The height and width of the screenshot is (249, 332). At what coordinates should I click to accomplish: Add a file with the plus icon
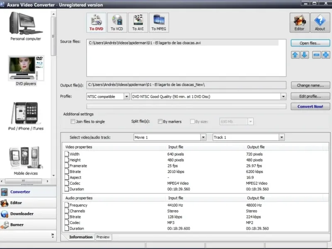tap(326, 55)
